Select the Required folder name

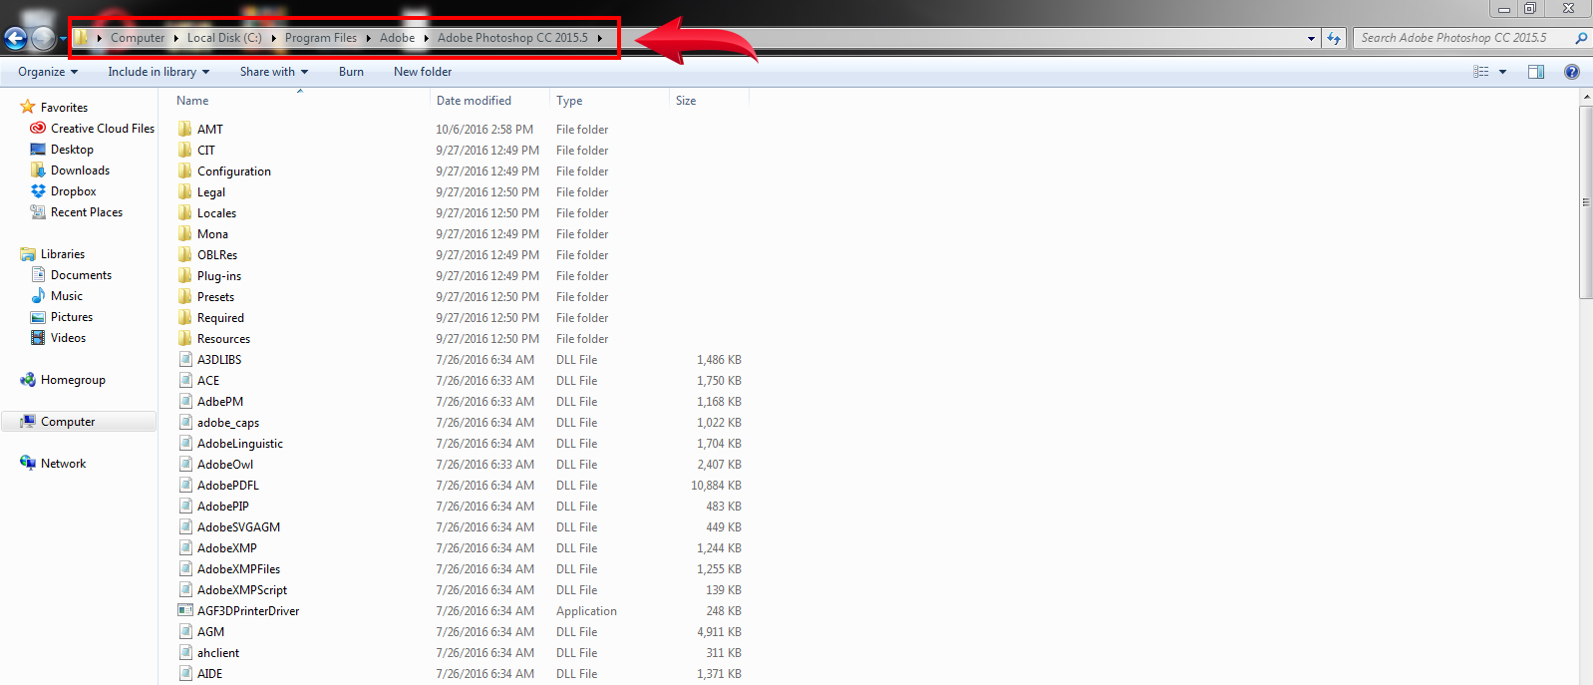pyautogui.click(x=220, y=318)
